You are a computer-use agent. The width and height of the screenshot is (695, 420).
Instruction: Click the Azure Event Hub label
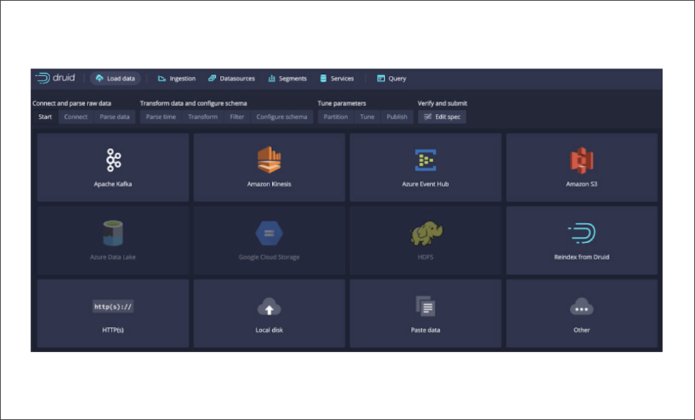426,184
